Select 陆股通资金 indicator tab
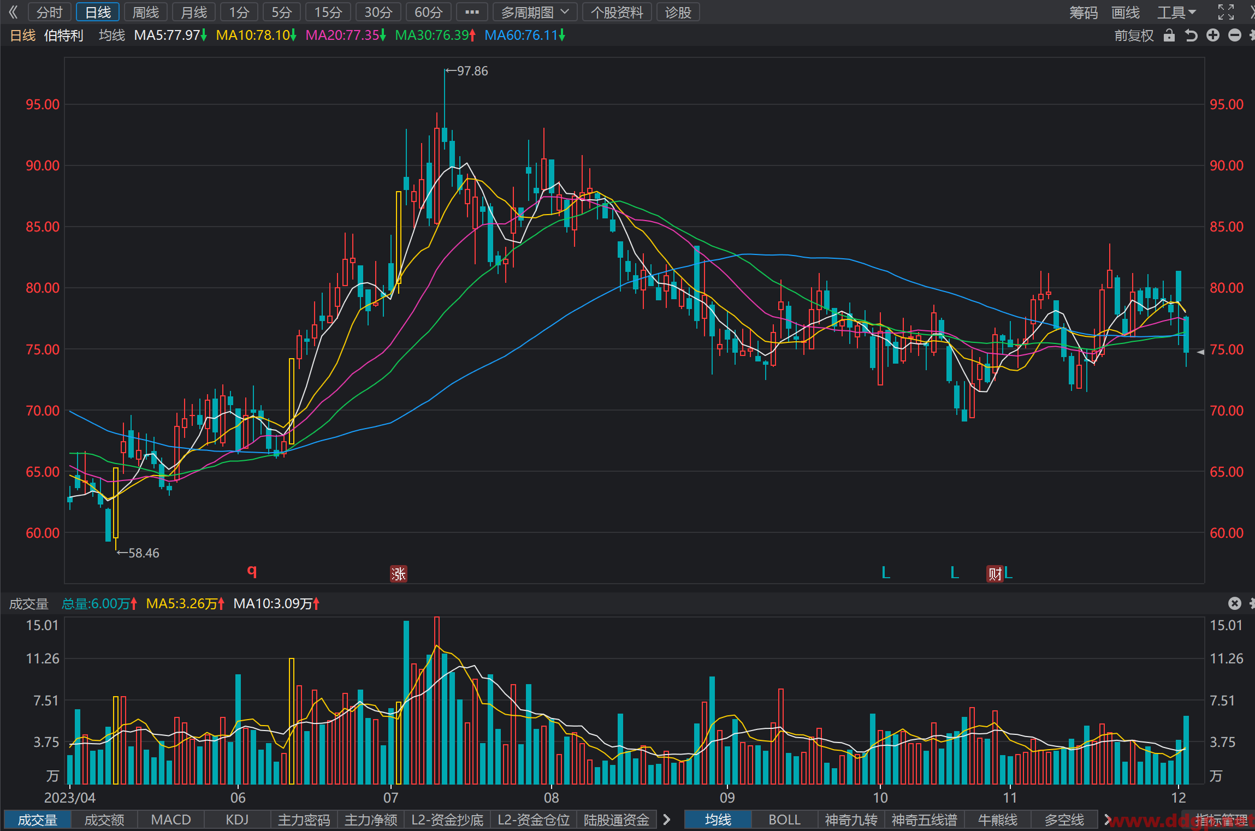The width and height of the screenshot is (1255, 831). pyautogui.click(x=617, y=820)
